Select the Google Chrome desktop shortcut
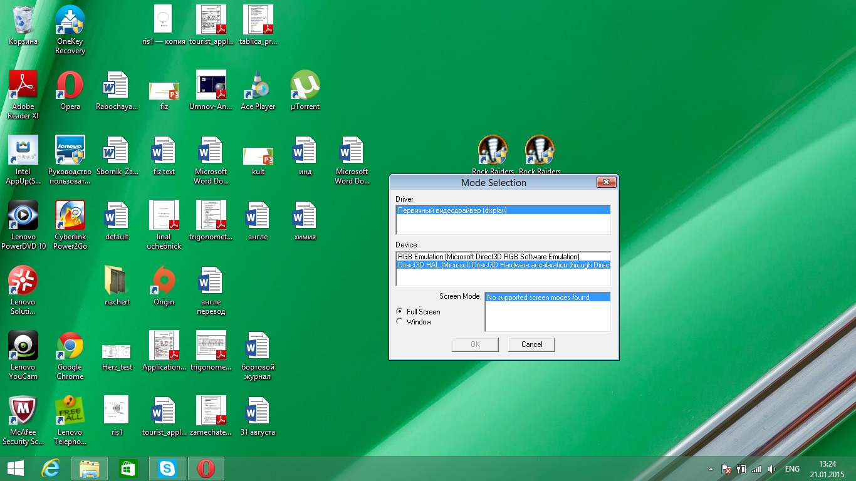This screenshot has width=856, height=481. click(70, 356)
